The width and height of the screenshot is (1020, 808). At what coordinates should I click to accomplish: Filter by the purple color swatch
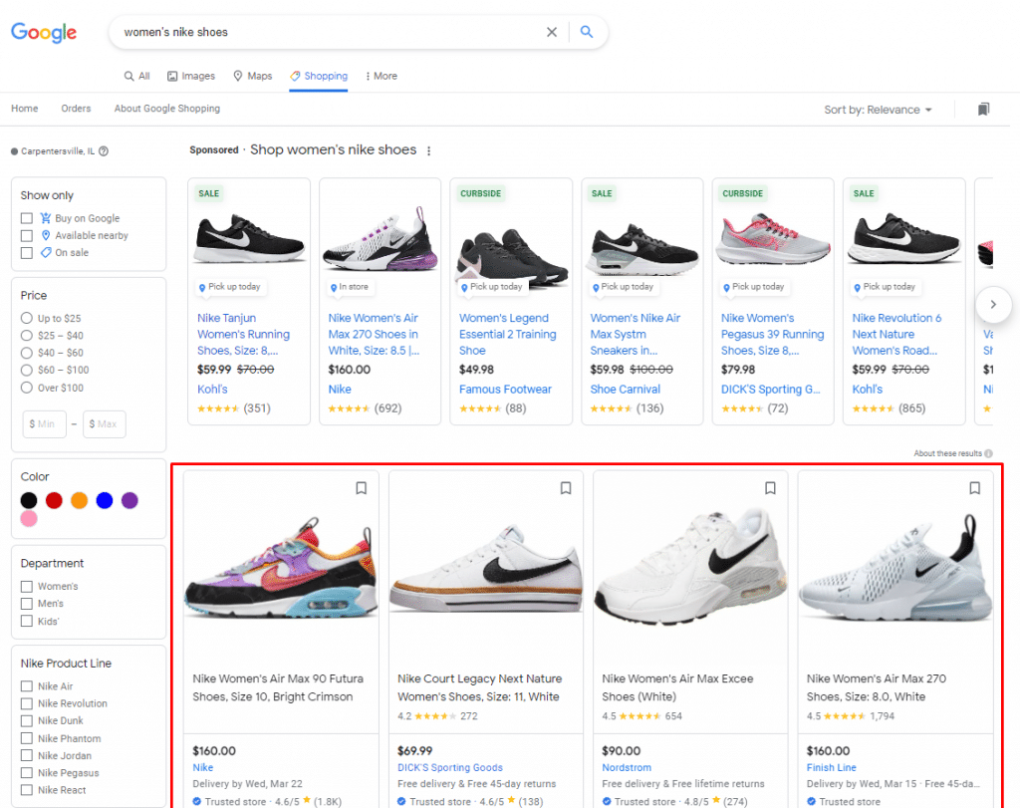[x=129, y=500]
